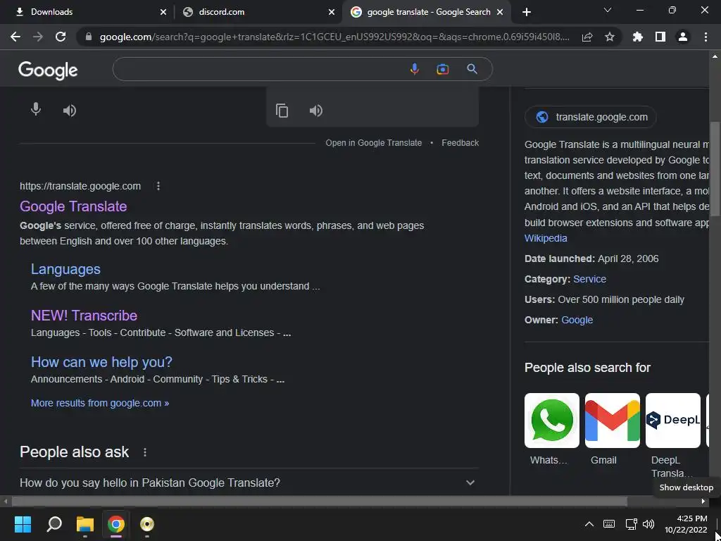The height and width of the screenshot is (541, 721).
Task: Open the DeepL Translator thumbnail
Action: click(672, 421)
